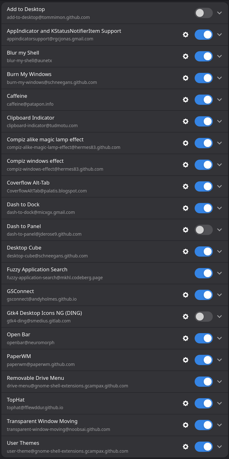Enable the Add to Desktop extension
The image size is (229, 459).
click(203, 13)
